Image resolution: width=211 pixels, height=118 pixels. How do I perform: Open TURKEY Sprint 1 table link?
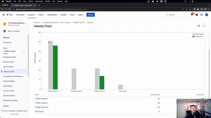[41, 99]
